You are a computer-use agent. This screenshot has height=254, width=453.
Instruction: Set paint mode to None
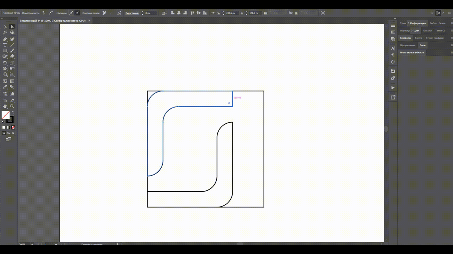tap(13, 128)
